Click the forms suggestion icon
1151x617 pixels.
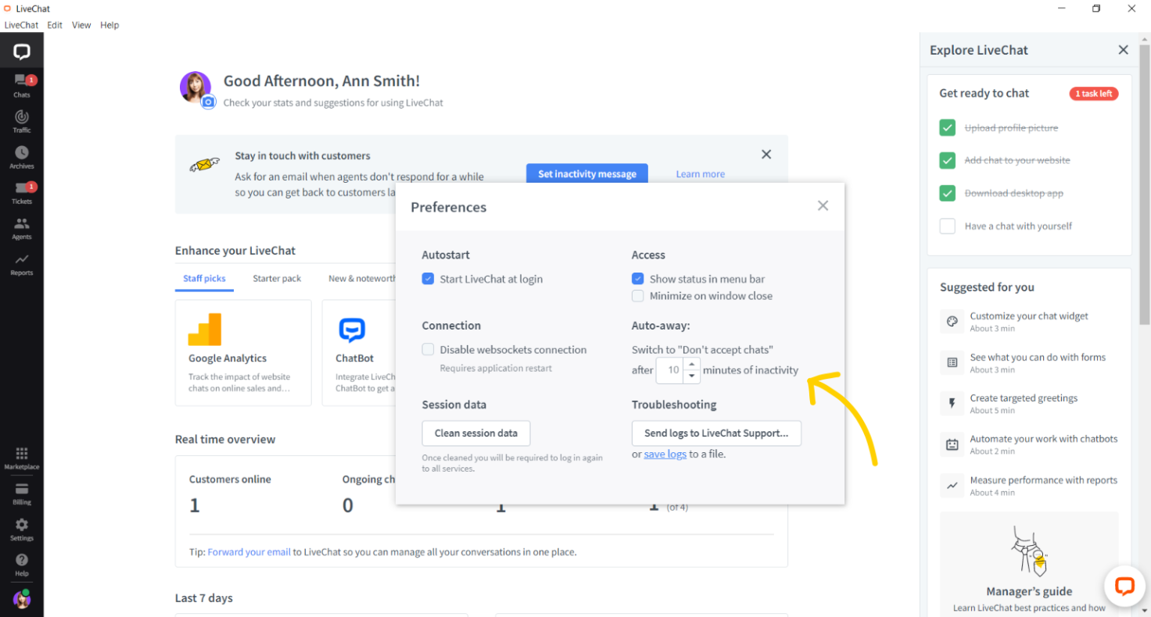click(x=952, y=362)
